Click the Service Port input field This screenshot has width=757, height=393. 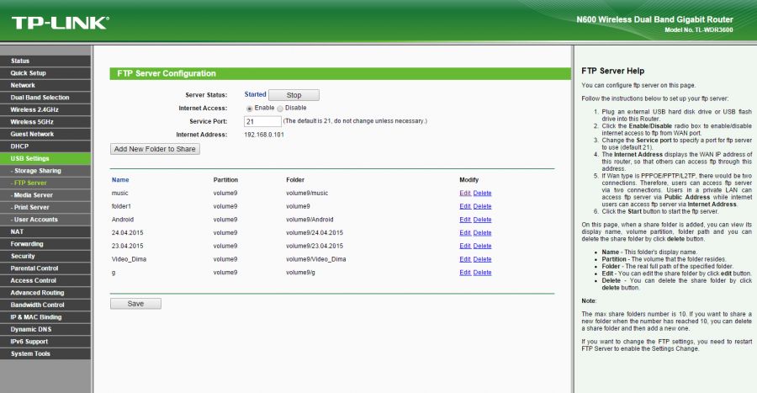(x=262, y=121)
